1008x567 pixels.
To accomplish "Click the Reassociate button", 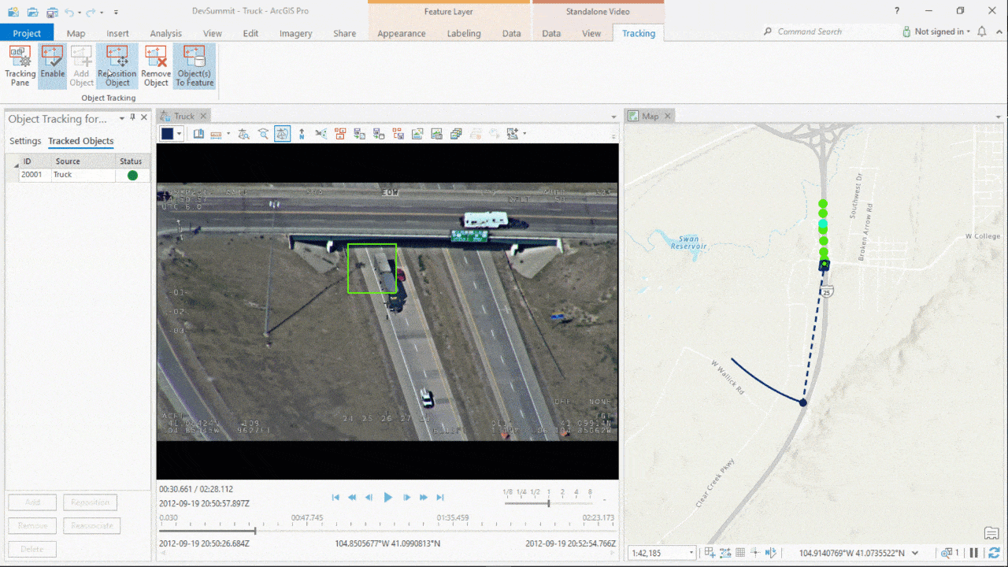I will [x=92, y=525].
